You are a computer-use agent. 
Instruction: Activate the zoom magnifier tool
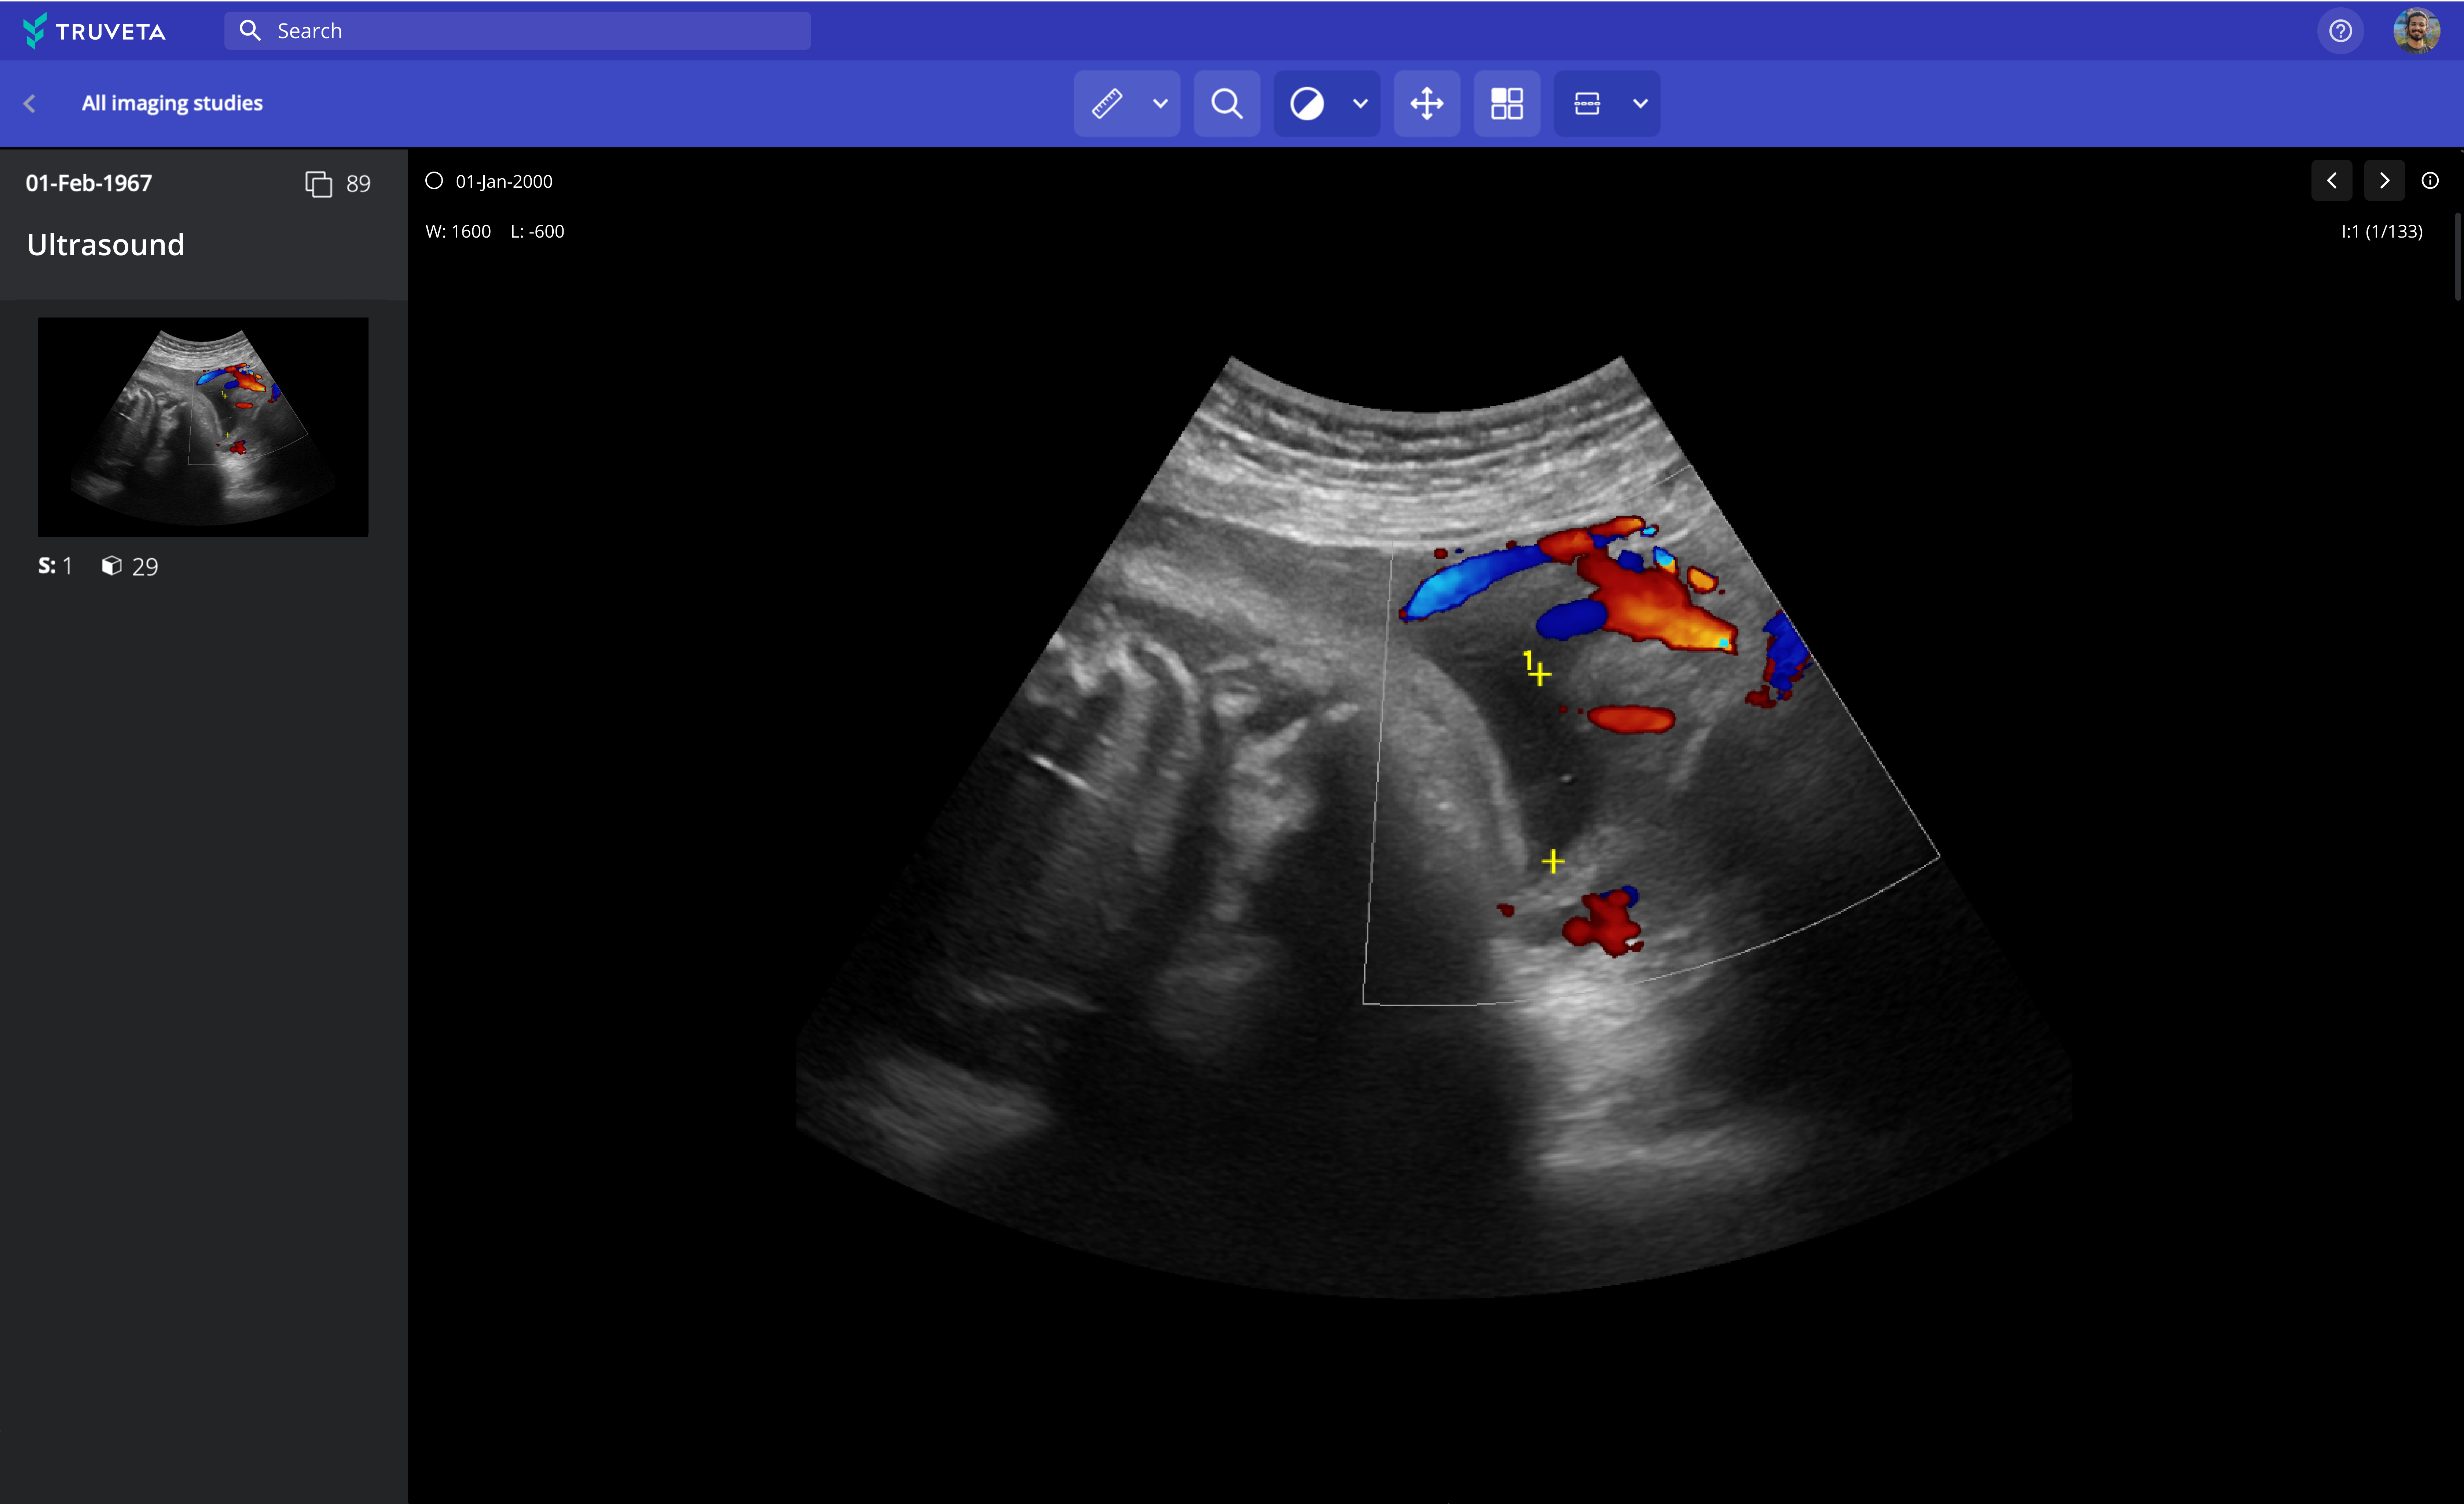(x=1227, y=103)
